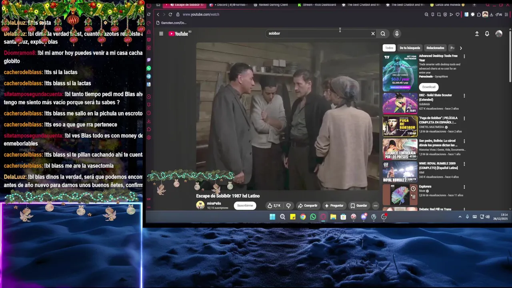Show more filter chips with the right arrow
The image size is (512, 288).
point(461,48)
